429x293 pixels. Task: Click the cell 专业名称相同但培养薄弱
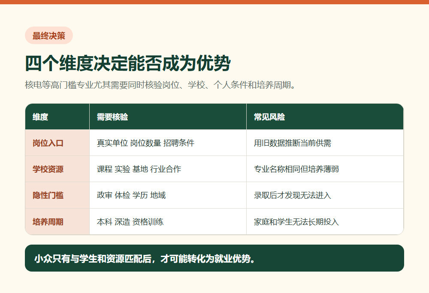pyautogui.click(x=325, y=169)
